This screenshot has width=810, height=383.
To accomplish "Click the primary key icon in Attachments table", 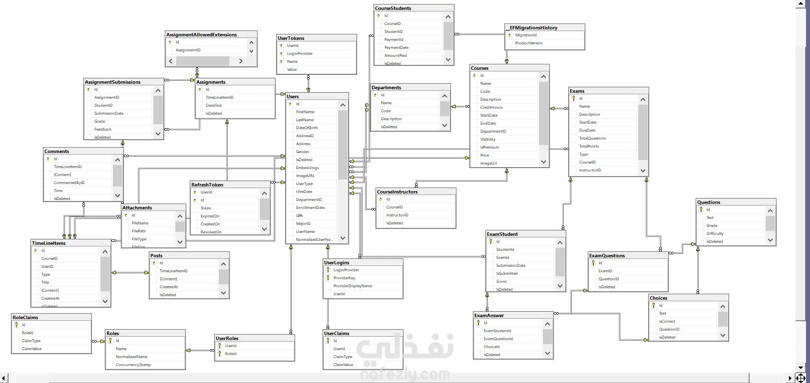I will point(126,215).
